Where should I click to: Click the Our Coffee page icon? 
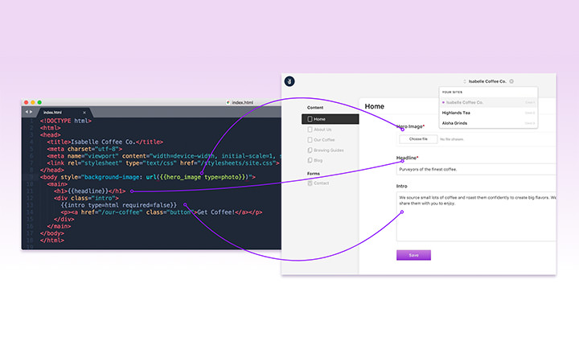point(310,140)
